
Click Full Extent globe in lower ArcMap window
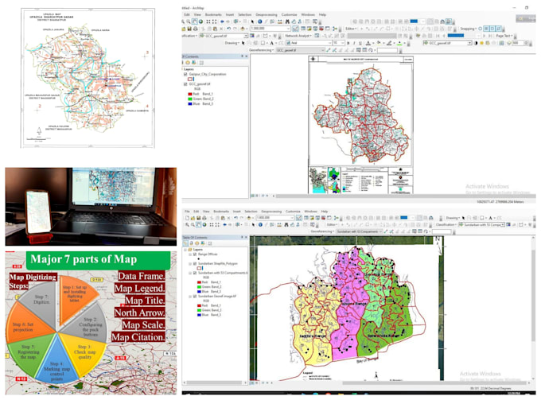204,225
